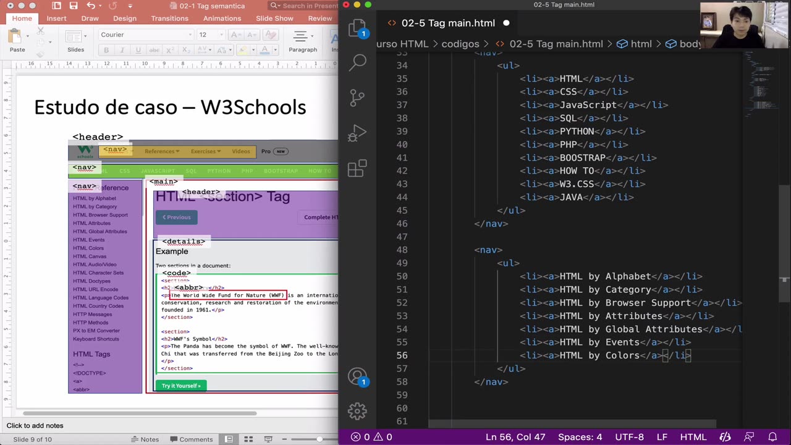The height and width of the screenshot is (445, 791).
Task: Click the PowerPoint sidebar layout icon
Action: point(56,6)
